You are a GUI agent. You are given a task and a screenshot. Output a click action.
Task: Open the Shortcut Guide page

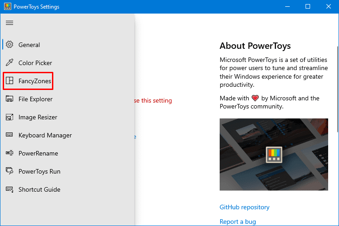click(x=68, y=189)
